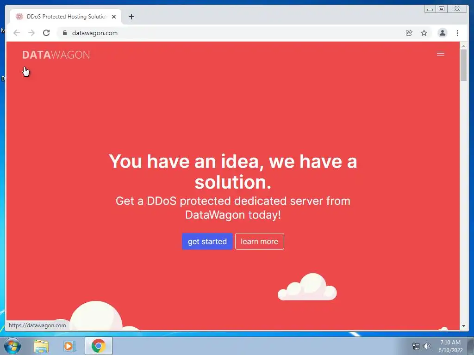View site information via the padlock icon
The width and height of the screenshot is (474, 355).
(65, 33)
